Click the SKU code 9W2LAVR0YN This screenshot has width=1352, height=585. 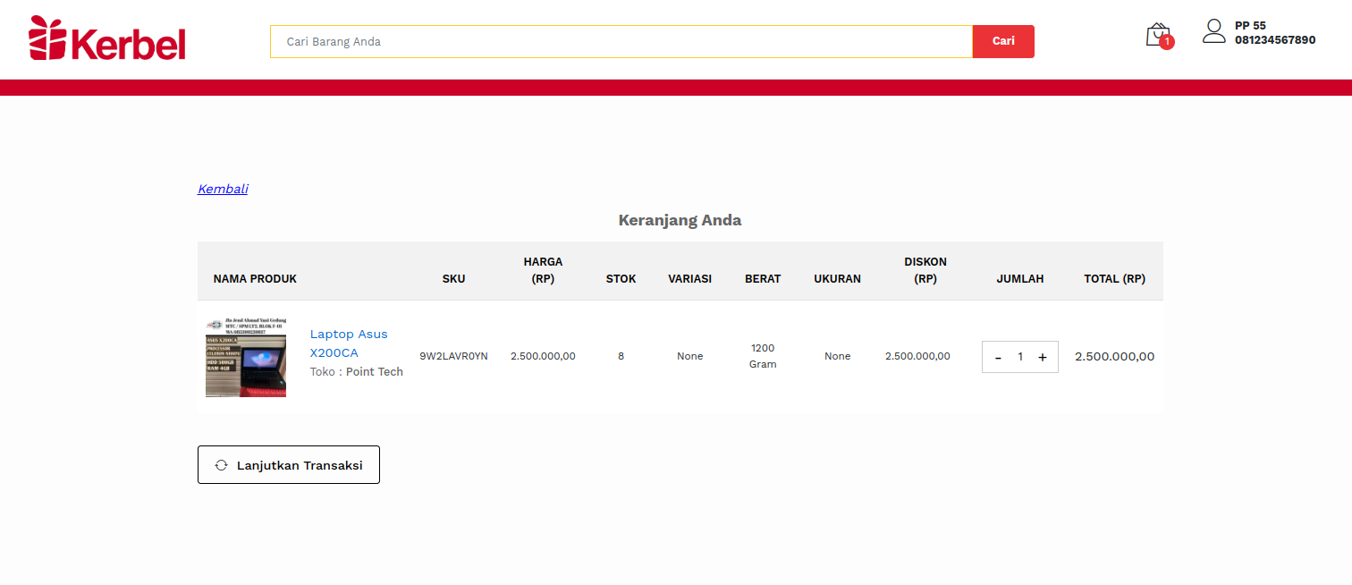click(453, 356)
